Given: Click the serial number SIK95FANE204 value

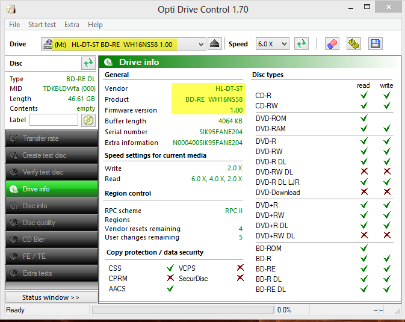Looking at the screenshot, I should point(221,132).
